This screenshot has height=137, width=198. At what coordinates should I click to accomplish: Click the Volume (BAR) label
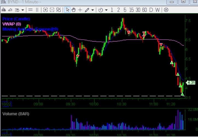coord(16,114)
